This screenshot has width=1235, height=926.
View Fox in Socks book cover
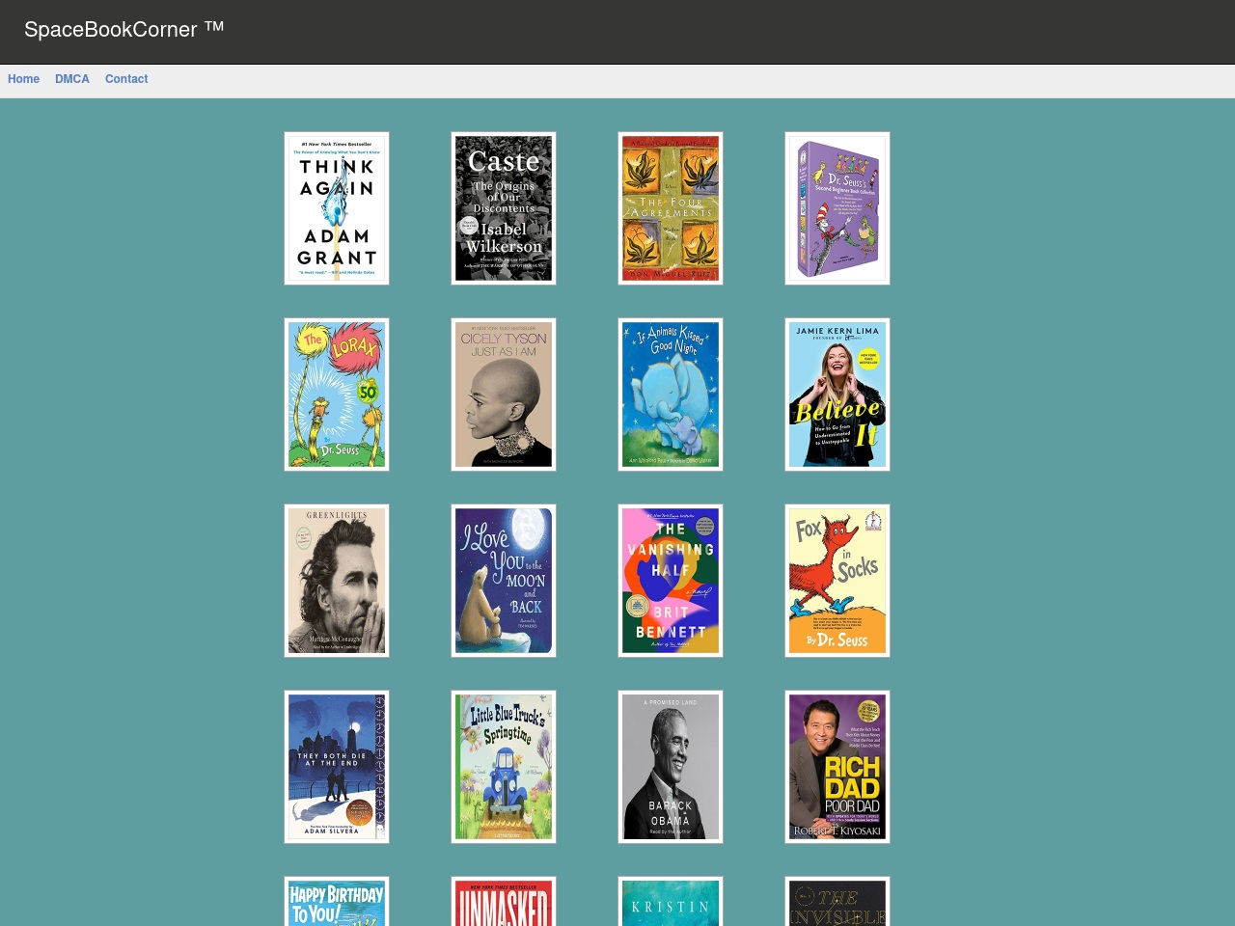click(x=837, y=581)
